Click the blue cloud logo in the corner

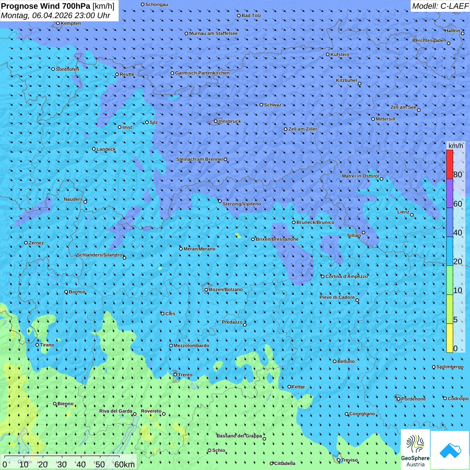(x=450, y=450)
